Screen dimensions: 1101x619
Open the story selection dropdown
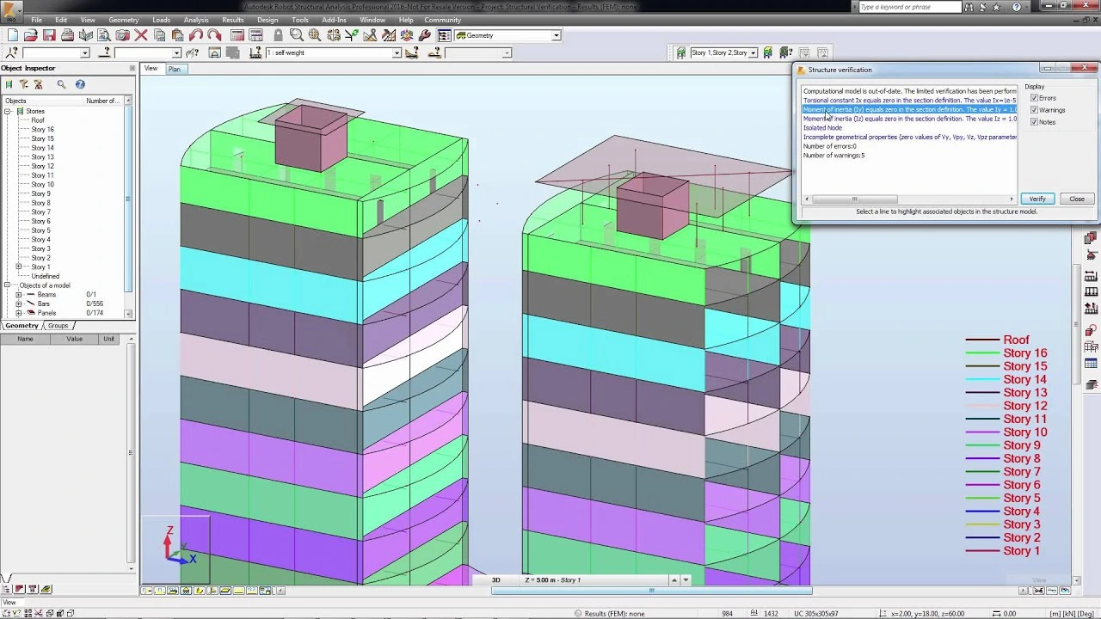[x=753, y=52]
